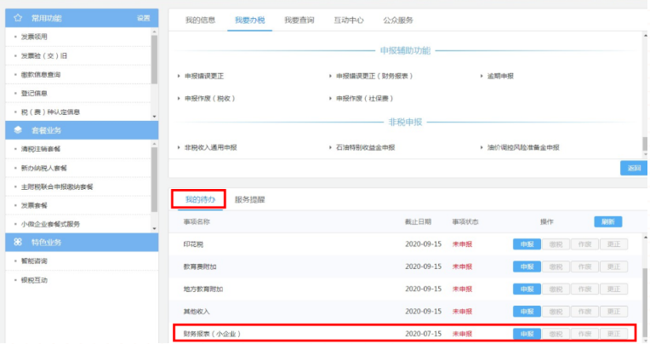650x344 pixels.
Task: Click the 返回 button
Action: pyautogui.click(x=634, y=168)
